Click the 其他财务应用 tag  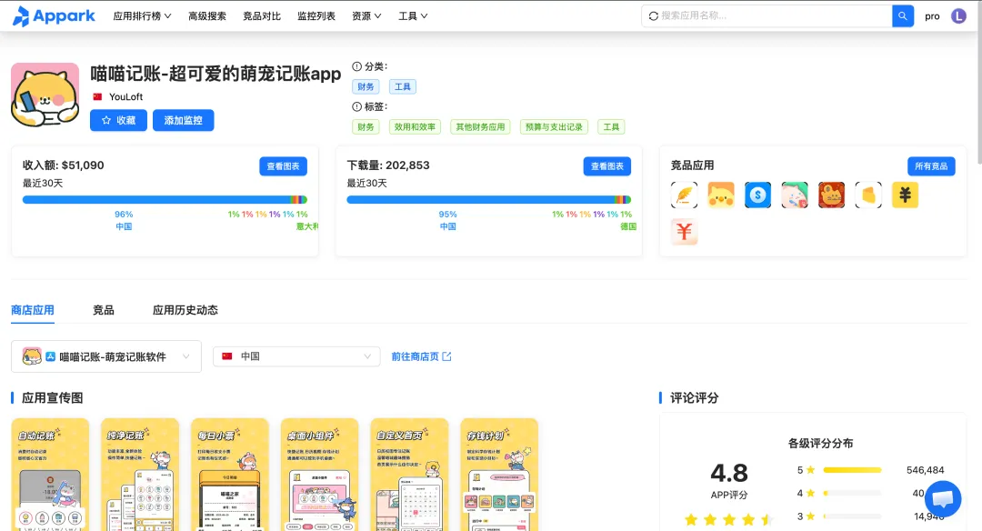click(480, 126)
